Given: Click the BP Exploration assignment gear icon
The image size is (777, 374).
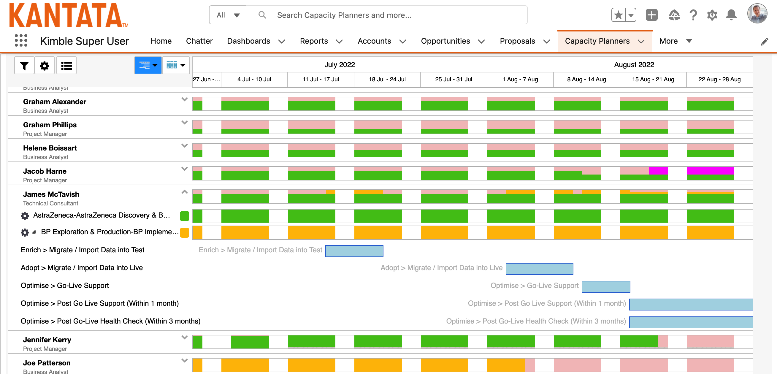Looking at the screenshot, I should pyautogui.click(x=25, y=232).
